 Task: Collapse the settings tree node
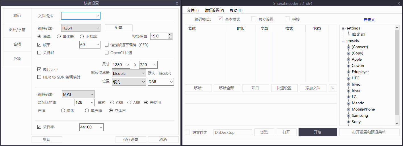click(x=343, y=28)
